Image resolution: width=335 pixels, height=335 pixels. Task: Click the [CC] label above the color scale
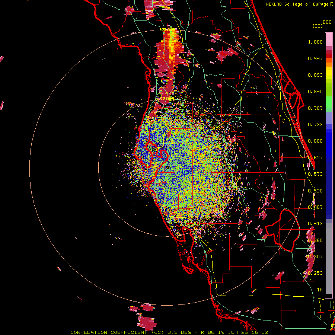click(318, 26)
